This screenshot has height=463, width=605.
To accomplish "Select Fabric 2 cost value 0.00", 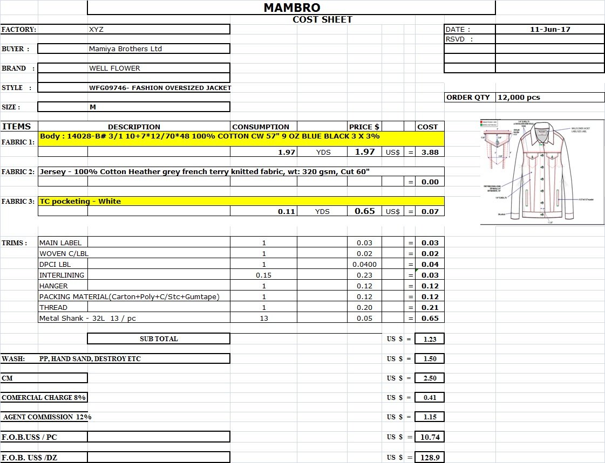I will [430, 182].
